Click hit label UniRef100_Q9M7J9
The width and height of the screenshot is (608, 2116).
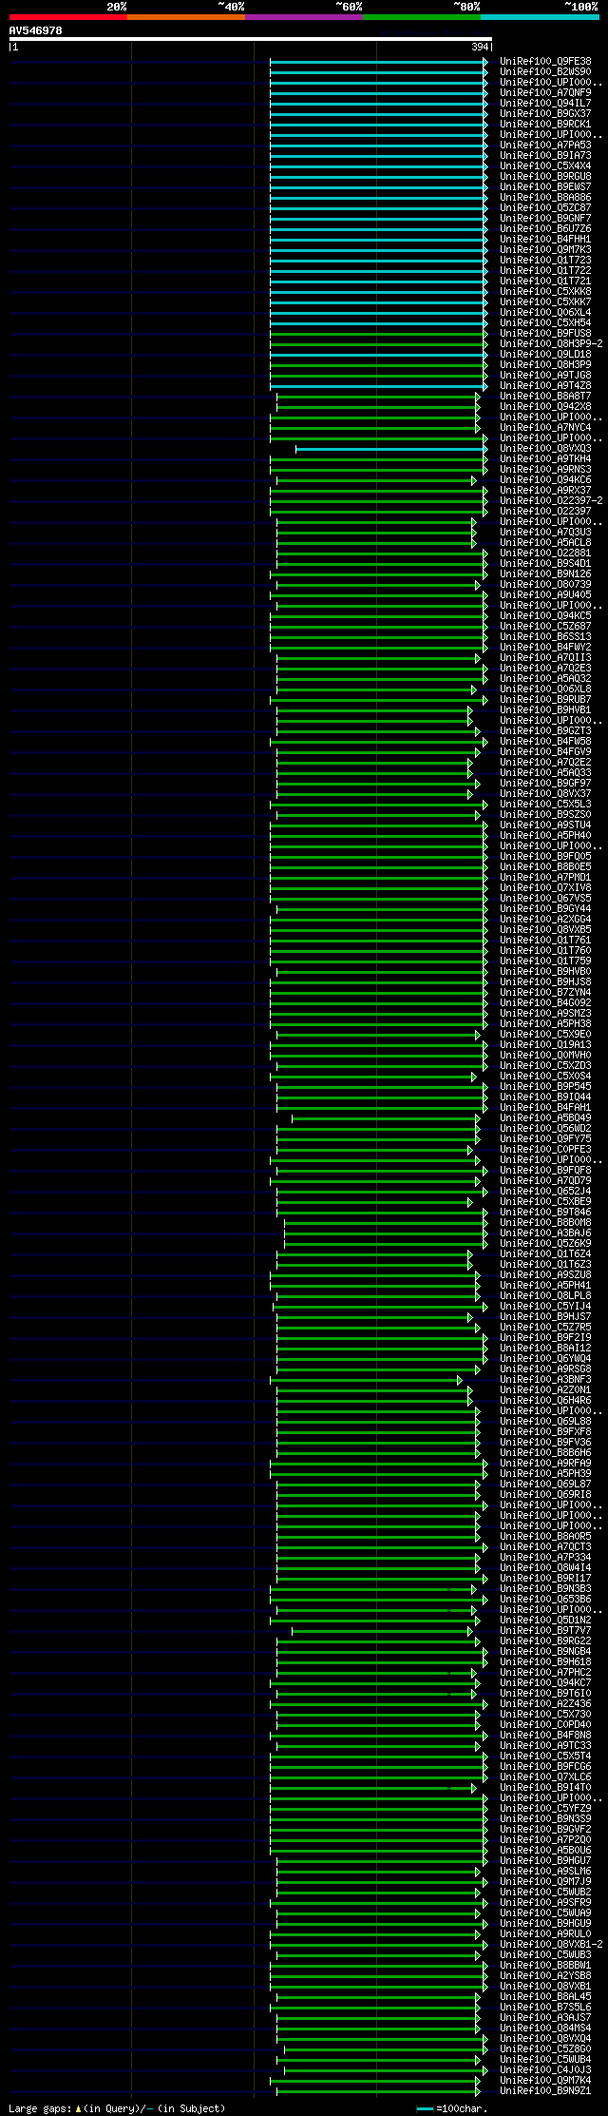[x=545, y=1882]
